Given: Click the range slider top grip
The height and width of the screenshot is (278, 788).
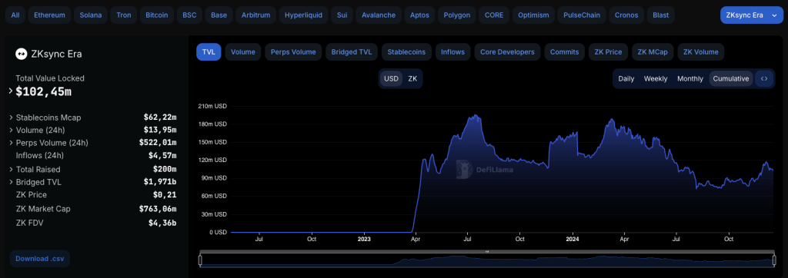Looking at the screenshot, I should (x=486, y=251).
